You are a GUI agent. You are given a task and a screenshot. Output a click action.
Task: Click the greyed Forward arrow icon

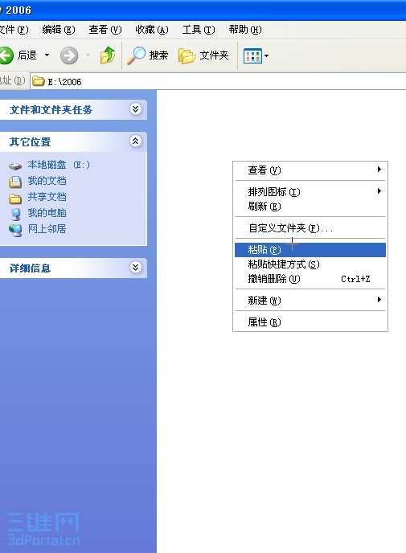[69, 55]
